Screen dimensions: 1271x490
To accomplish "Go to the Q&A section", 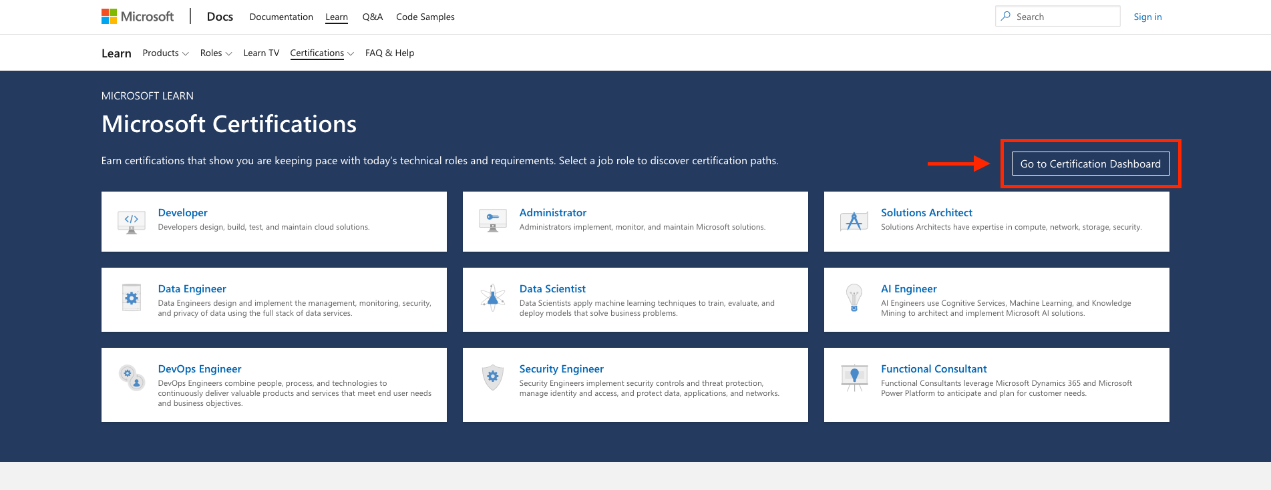I will tap(372, 17).
